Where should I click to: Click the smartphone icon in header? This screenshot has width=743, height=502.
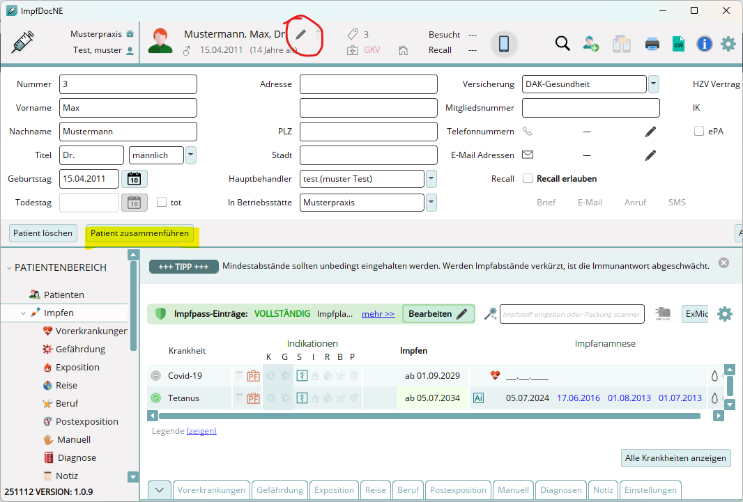tap(504, 44)
